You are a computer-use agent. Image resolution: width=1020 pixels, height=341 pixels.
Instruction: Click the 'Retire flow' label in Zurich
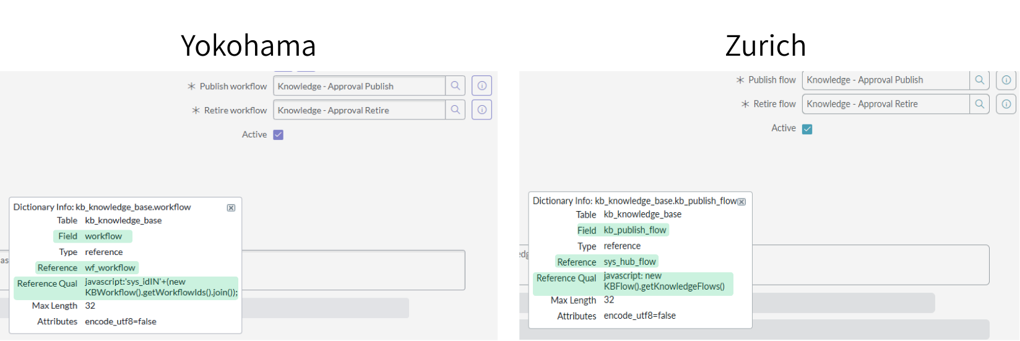click(774, 104)
